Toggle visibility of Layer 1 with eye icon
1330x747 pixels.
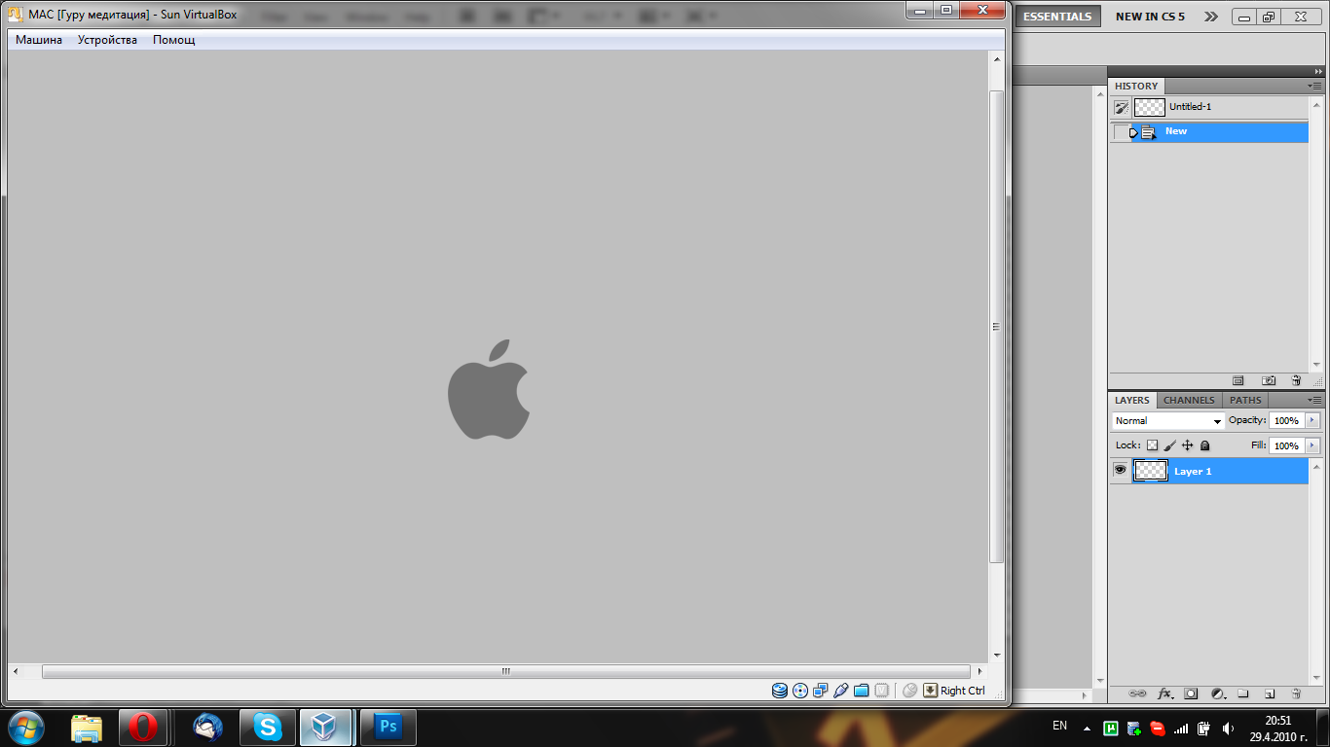click(x=1120, y=470)
